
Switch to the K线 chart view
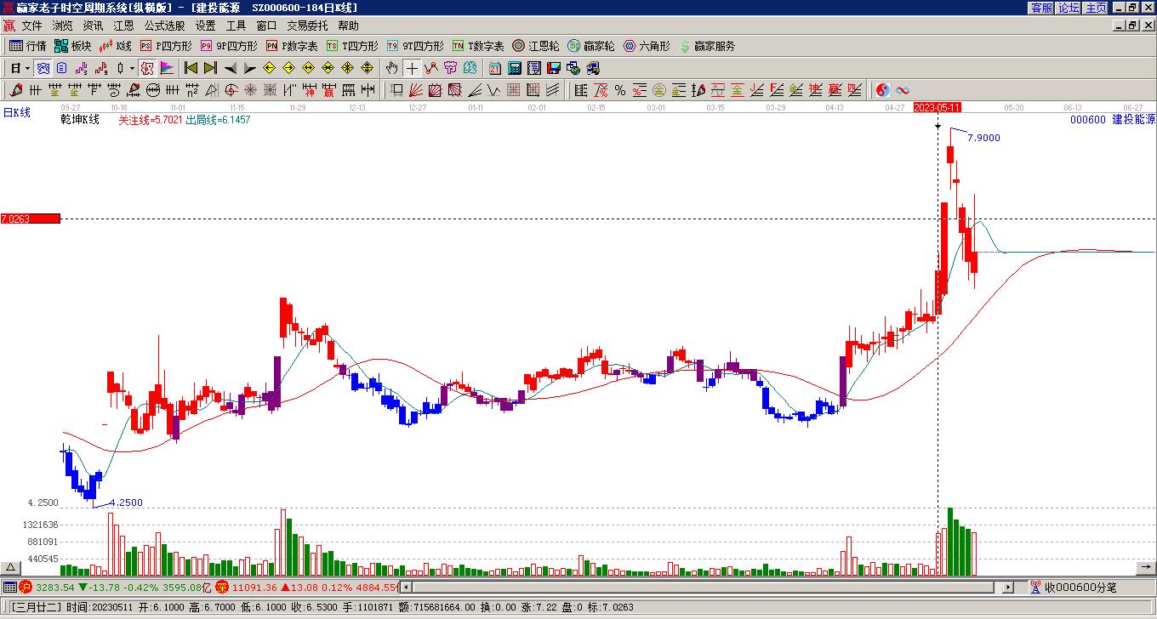115,46
